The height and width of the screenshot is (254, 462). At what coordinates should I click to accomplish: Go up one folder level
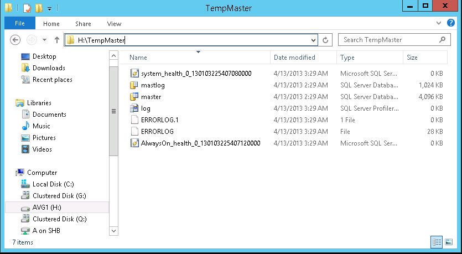point(57,40)
